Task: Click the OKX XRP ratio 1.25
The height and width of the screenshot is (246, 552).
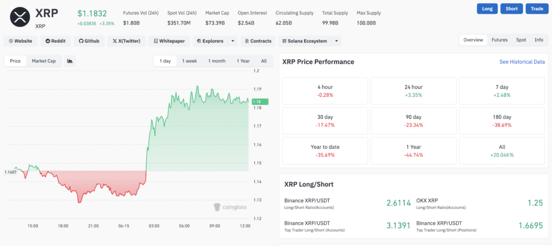Action: tap(535, 203)
